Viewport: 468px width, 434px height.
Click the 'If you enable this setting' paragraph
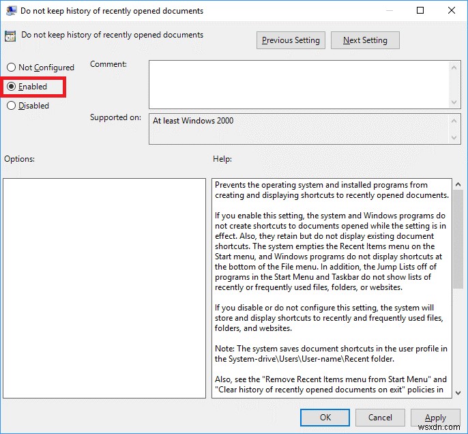tap(330, 251)
